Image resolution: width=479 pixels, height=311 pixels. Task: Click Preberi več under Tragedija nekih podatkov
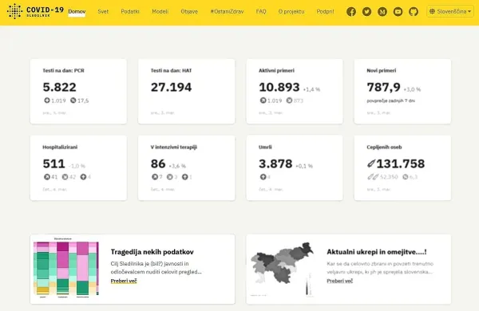point(124,281)
